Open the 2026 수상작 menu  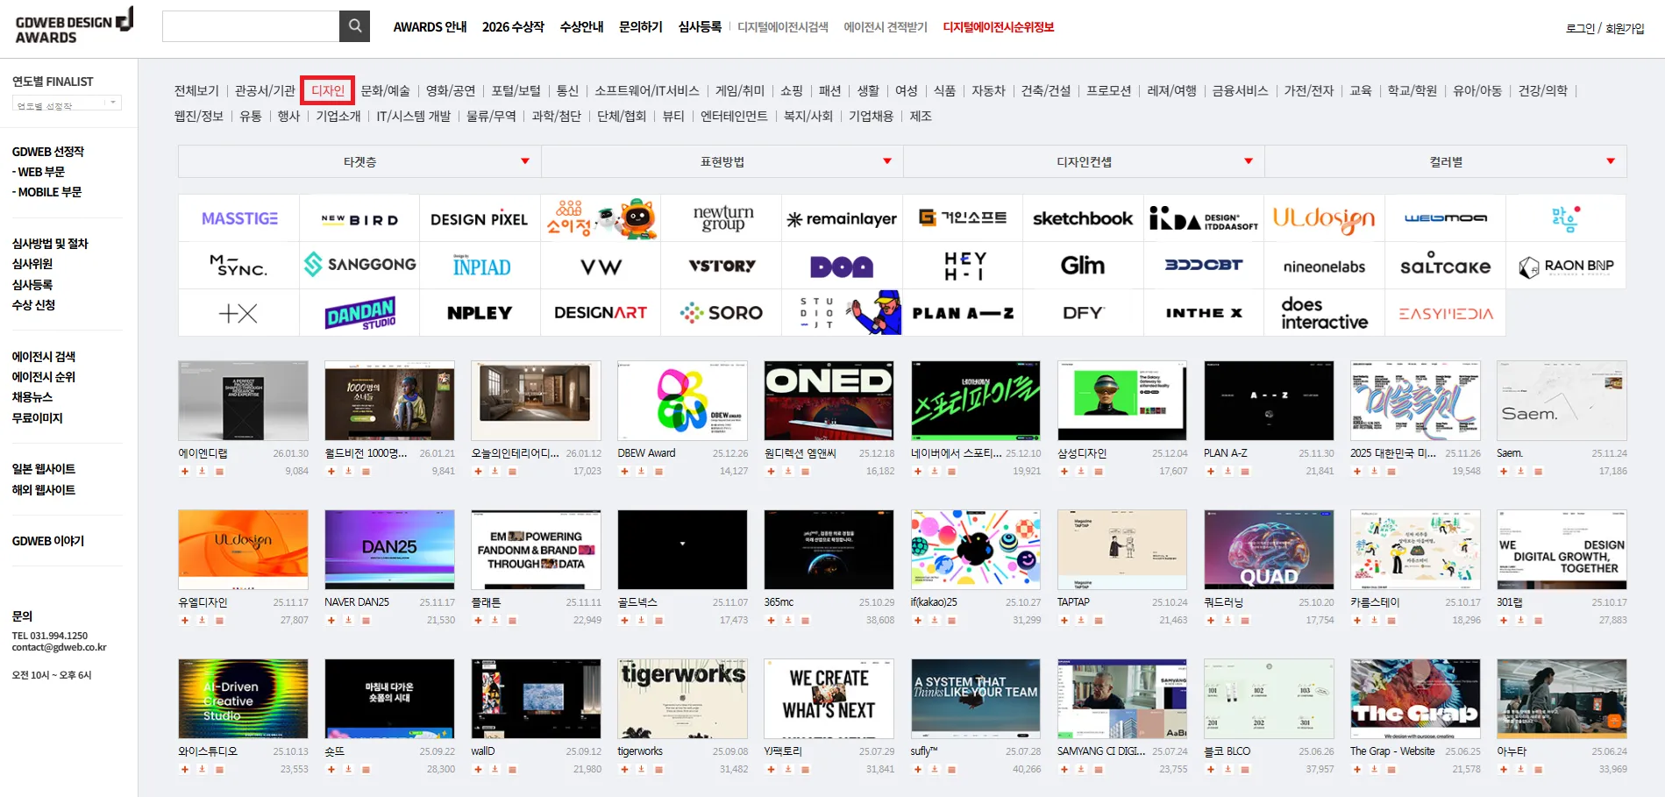click(x=513, y=27)
